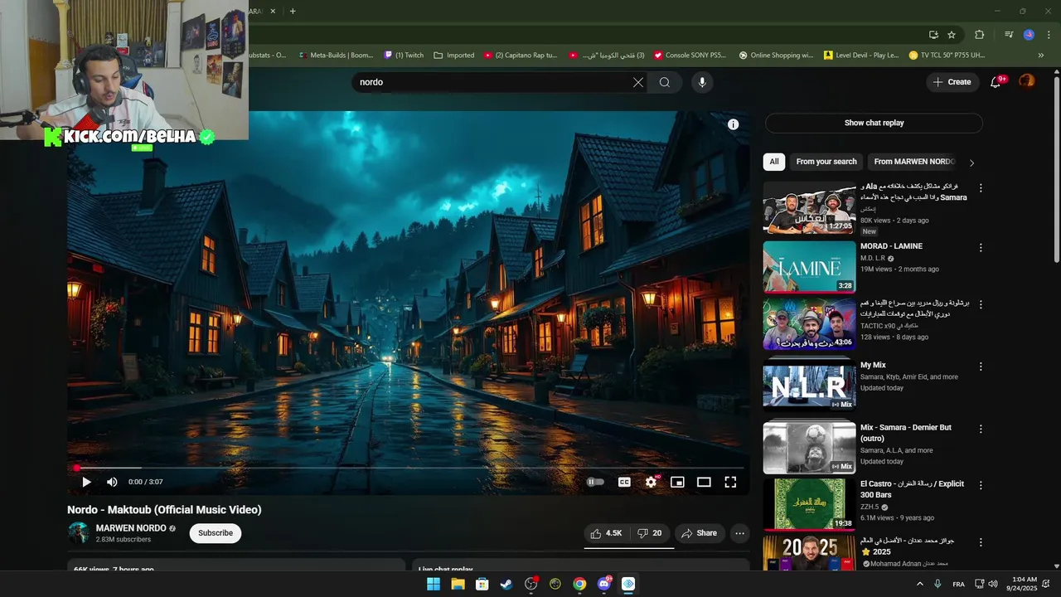Switch to miniplayer mode
The height and width of the screenshot is (597, 1061).
[x=677, y=482]
